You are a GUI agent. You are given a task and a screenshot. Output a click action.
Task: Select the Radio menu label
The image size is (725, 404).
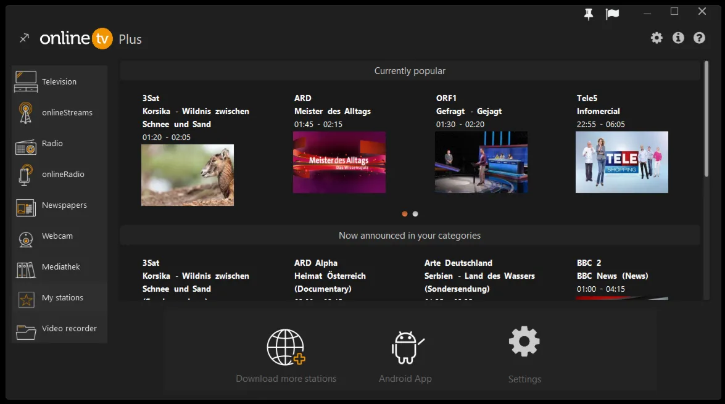(x=52, y=143)
